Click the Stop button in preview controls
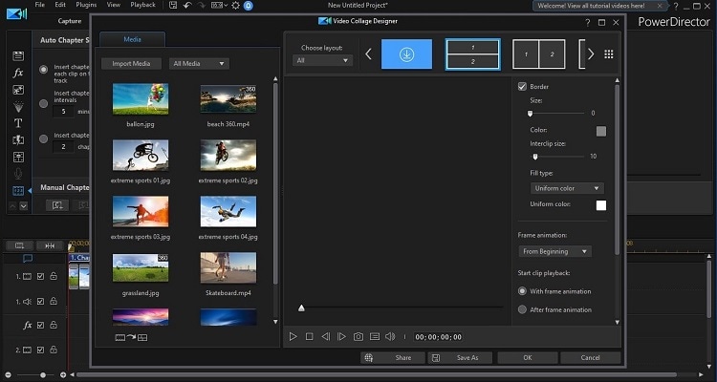This screenshot has width=717, height=382. coord(310,336)
